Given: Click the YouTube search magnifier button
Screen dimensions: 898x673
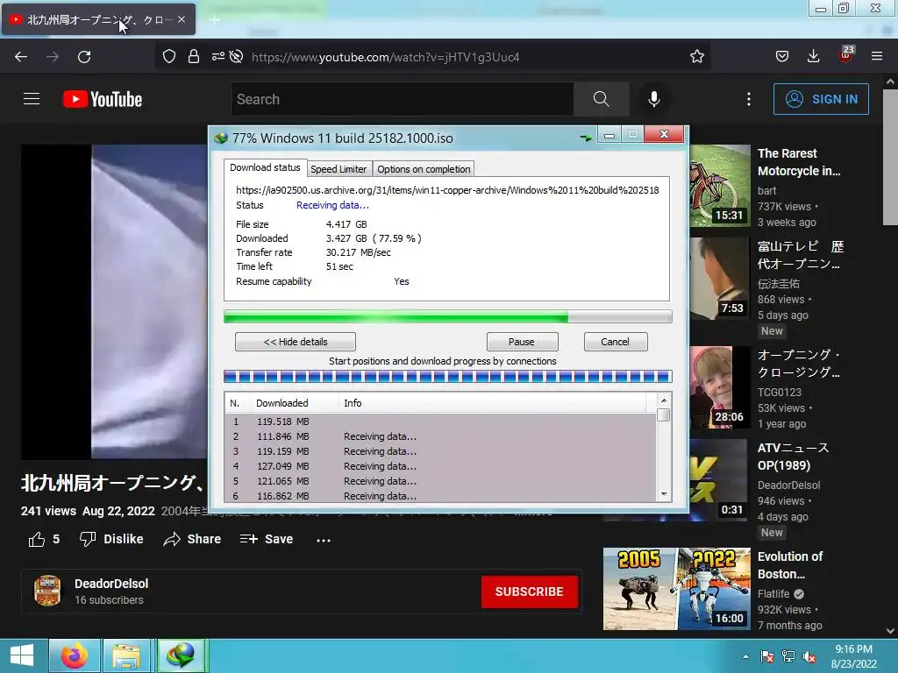Looking at the screenshot, I should click(602, 99).
